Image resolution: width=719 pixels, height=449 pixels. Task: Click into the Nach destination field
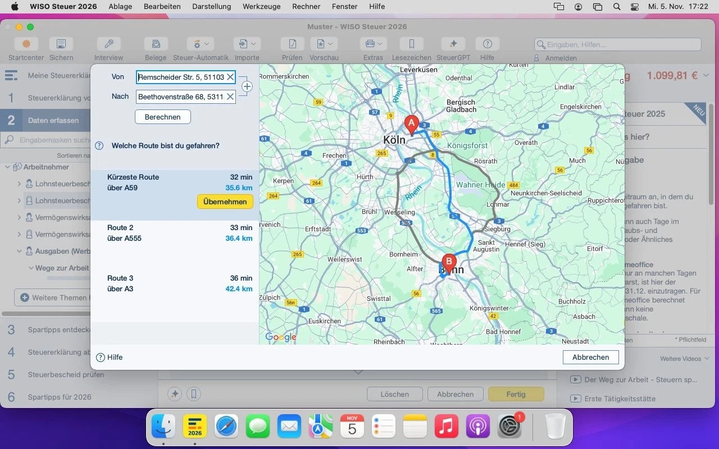pos(180,97)
